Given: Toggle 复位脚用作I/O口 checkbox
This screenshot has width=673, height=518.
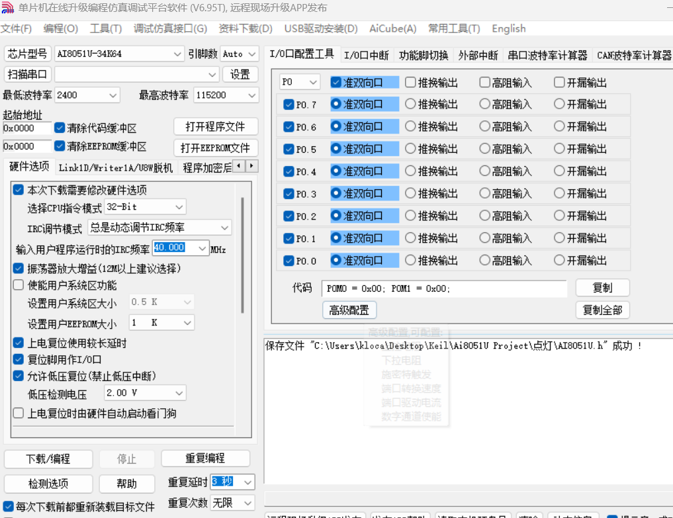Looking at the screenshot, I should click(x=19, y=359).
